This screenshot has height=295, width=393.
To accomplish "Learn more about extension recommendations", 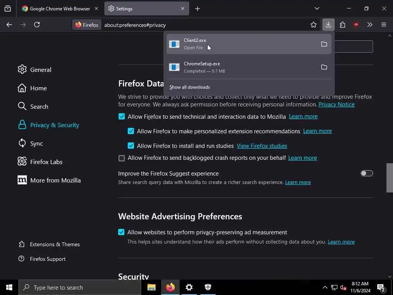I will (x=317, y=131).
